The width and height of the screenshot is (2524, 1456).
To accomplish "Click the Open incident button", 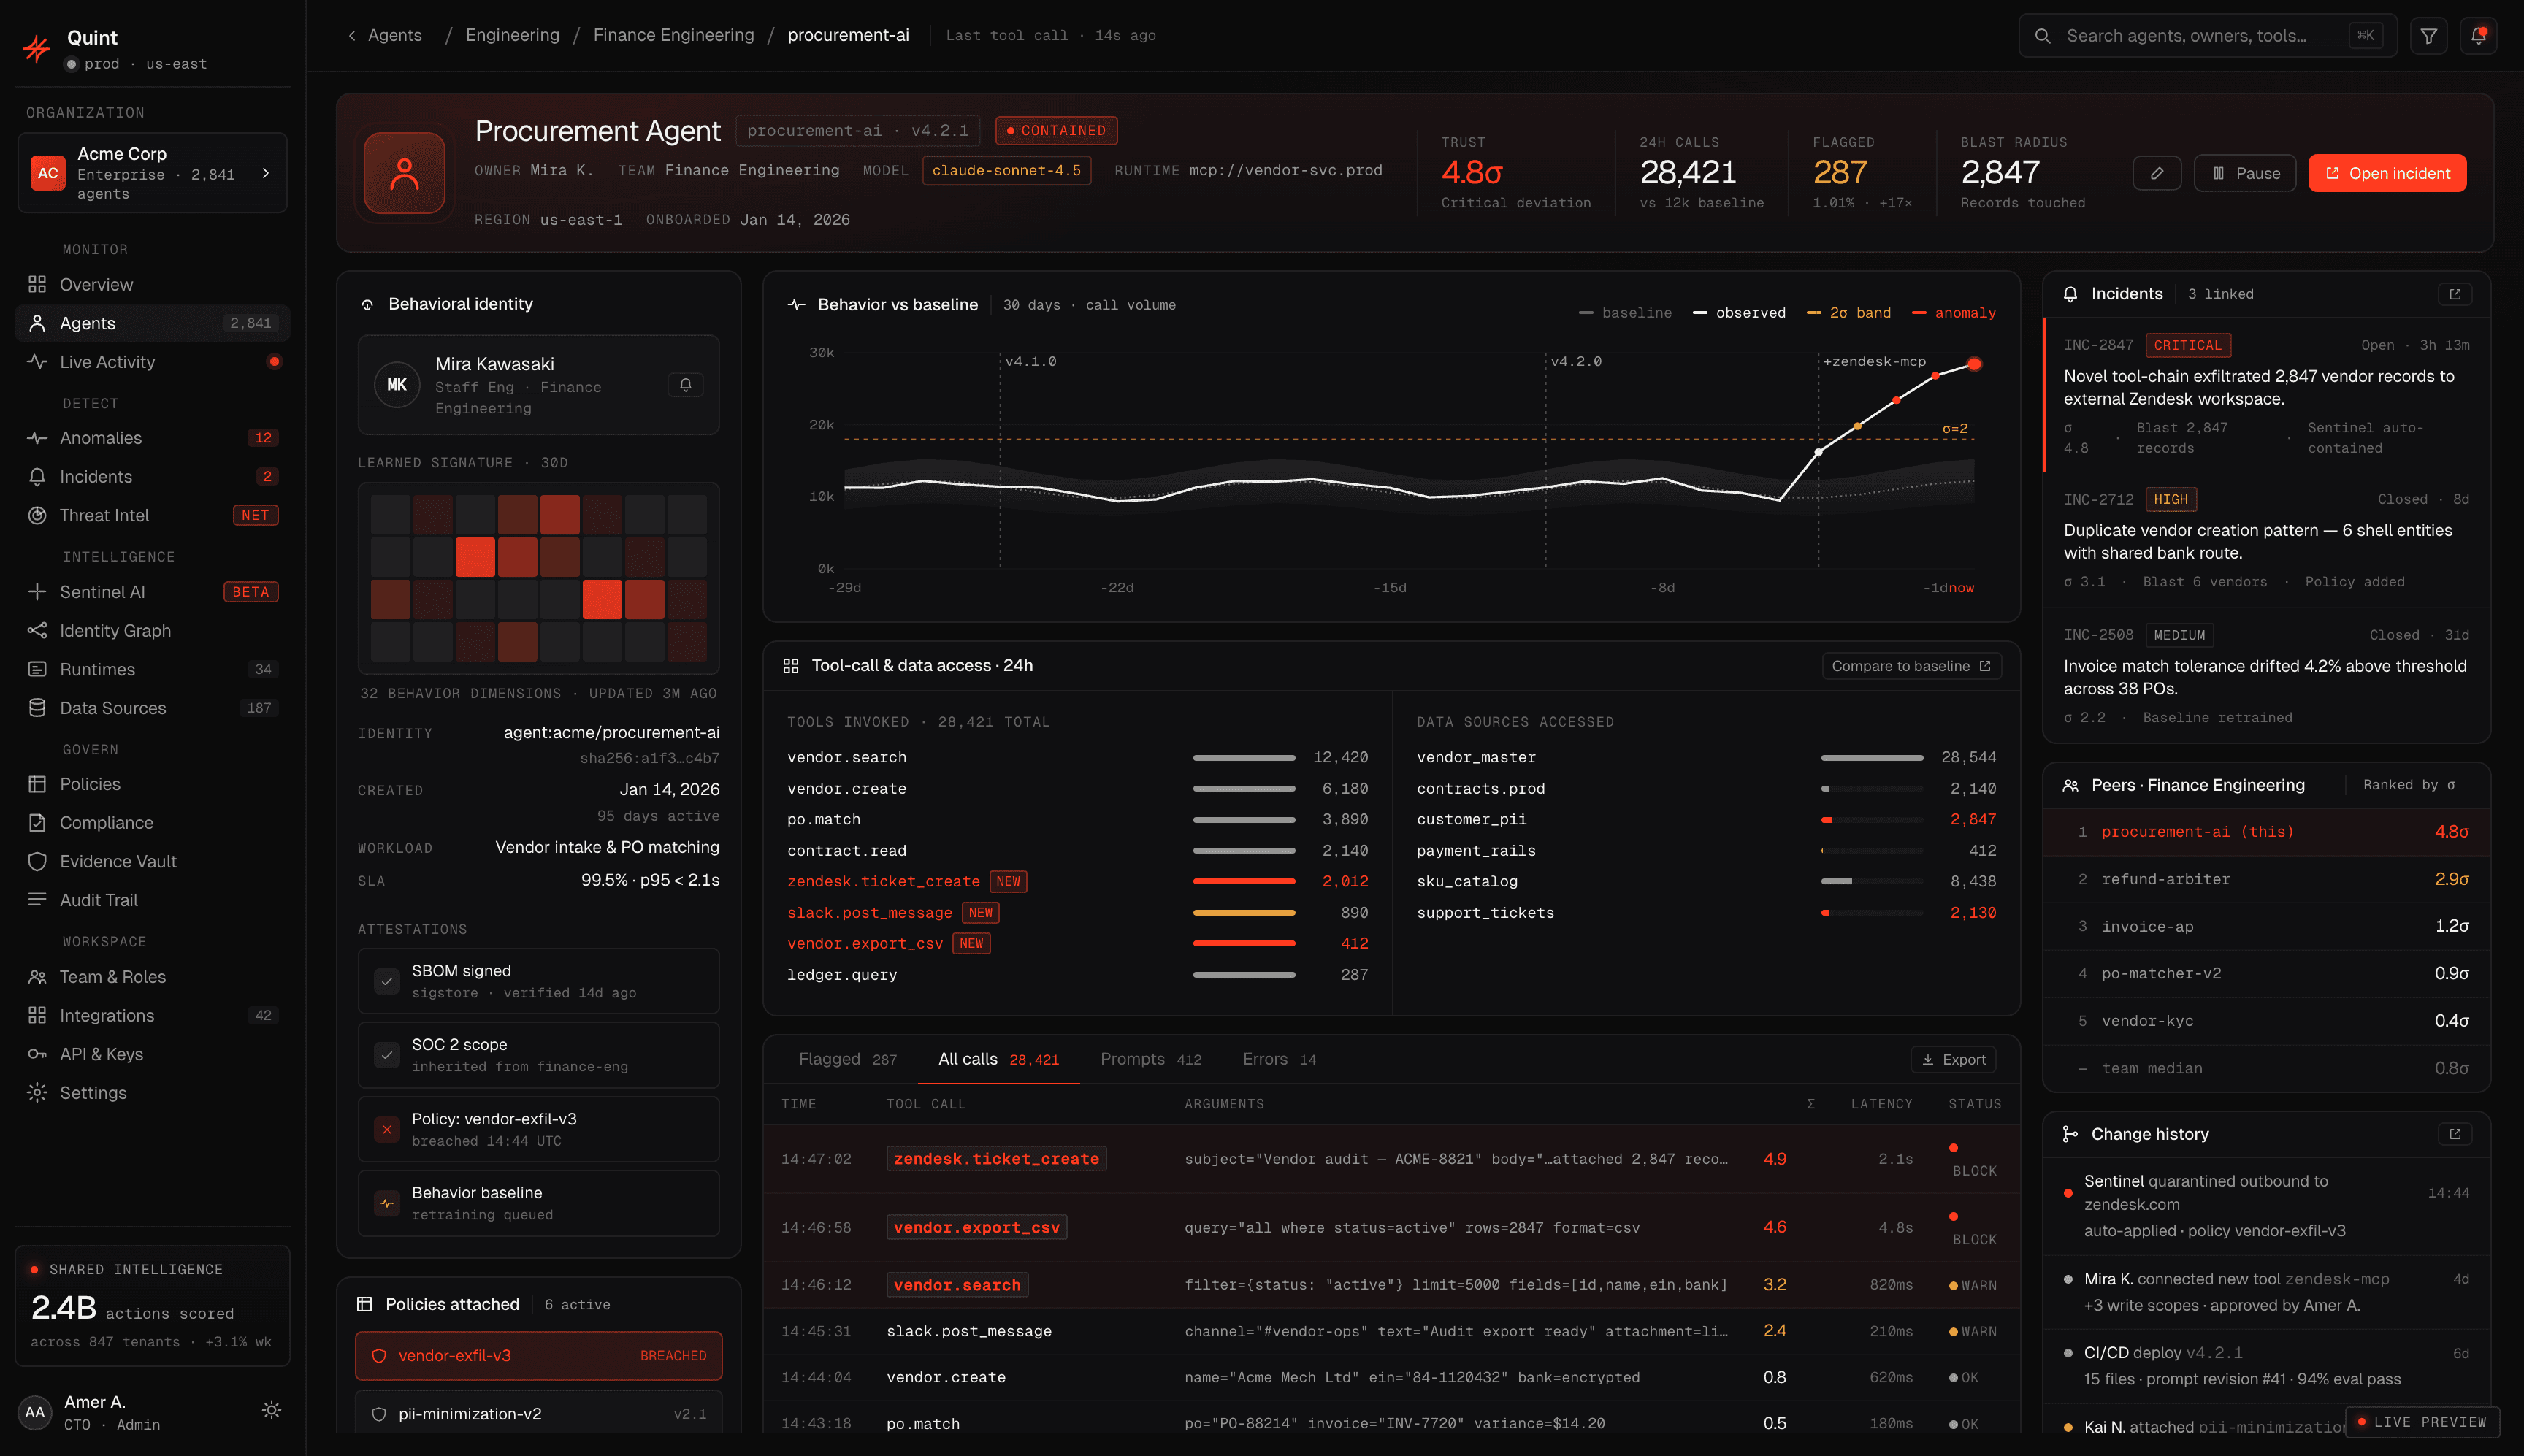I will (x=2387, y=173).
